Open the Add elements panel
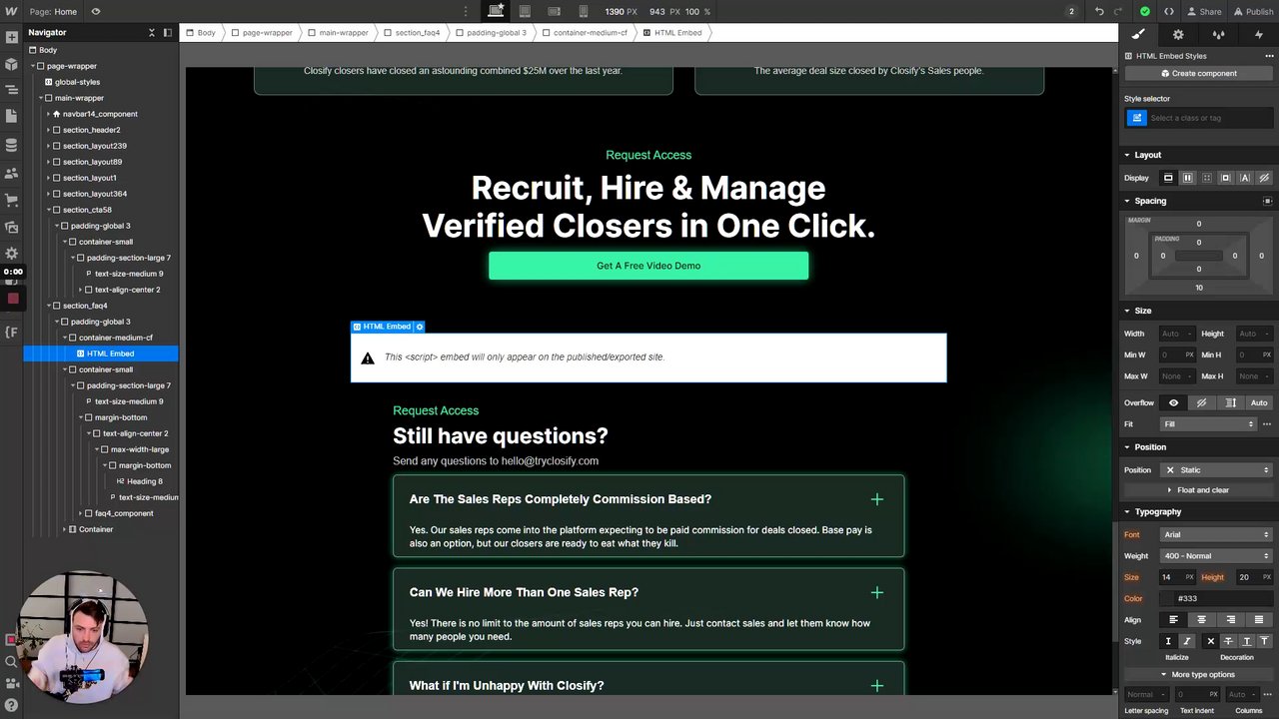 [11, 37]
